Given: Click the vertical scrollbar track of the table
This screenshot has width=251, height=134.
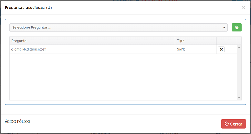Looking at the screenshot, I should (239, 73).
